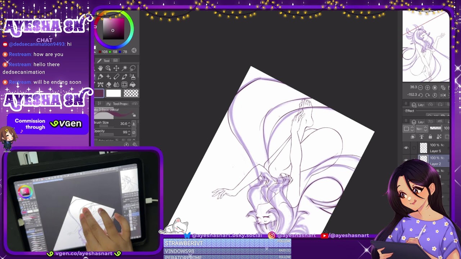
Task: Select the Brush tool in the tool palette
Action: pyautogui.click(x=125, y=77)
